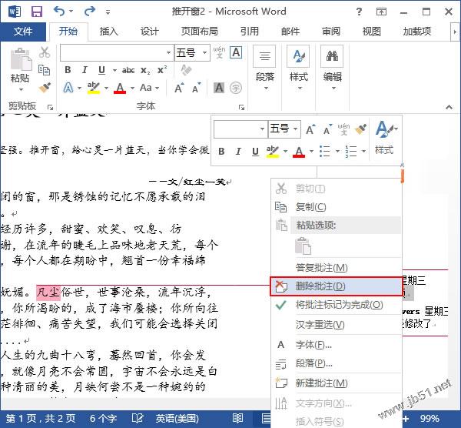The height and width of the screenshot is (428, 461).
Task: Expand the 样式 styles group in ribbon
Action: pyautogui.click(x=299, y=69)
